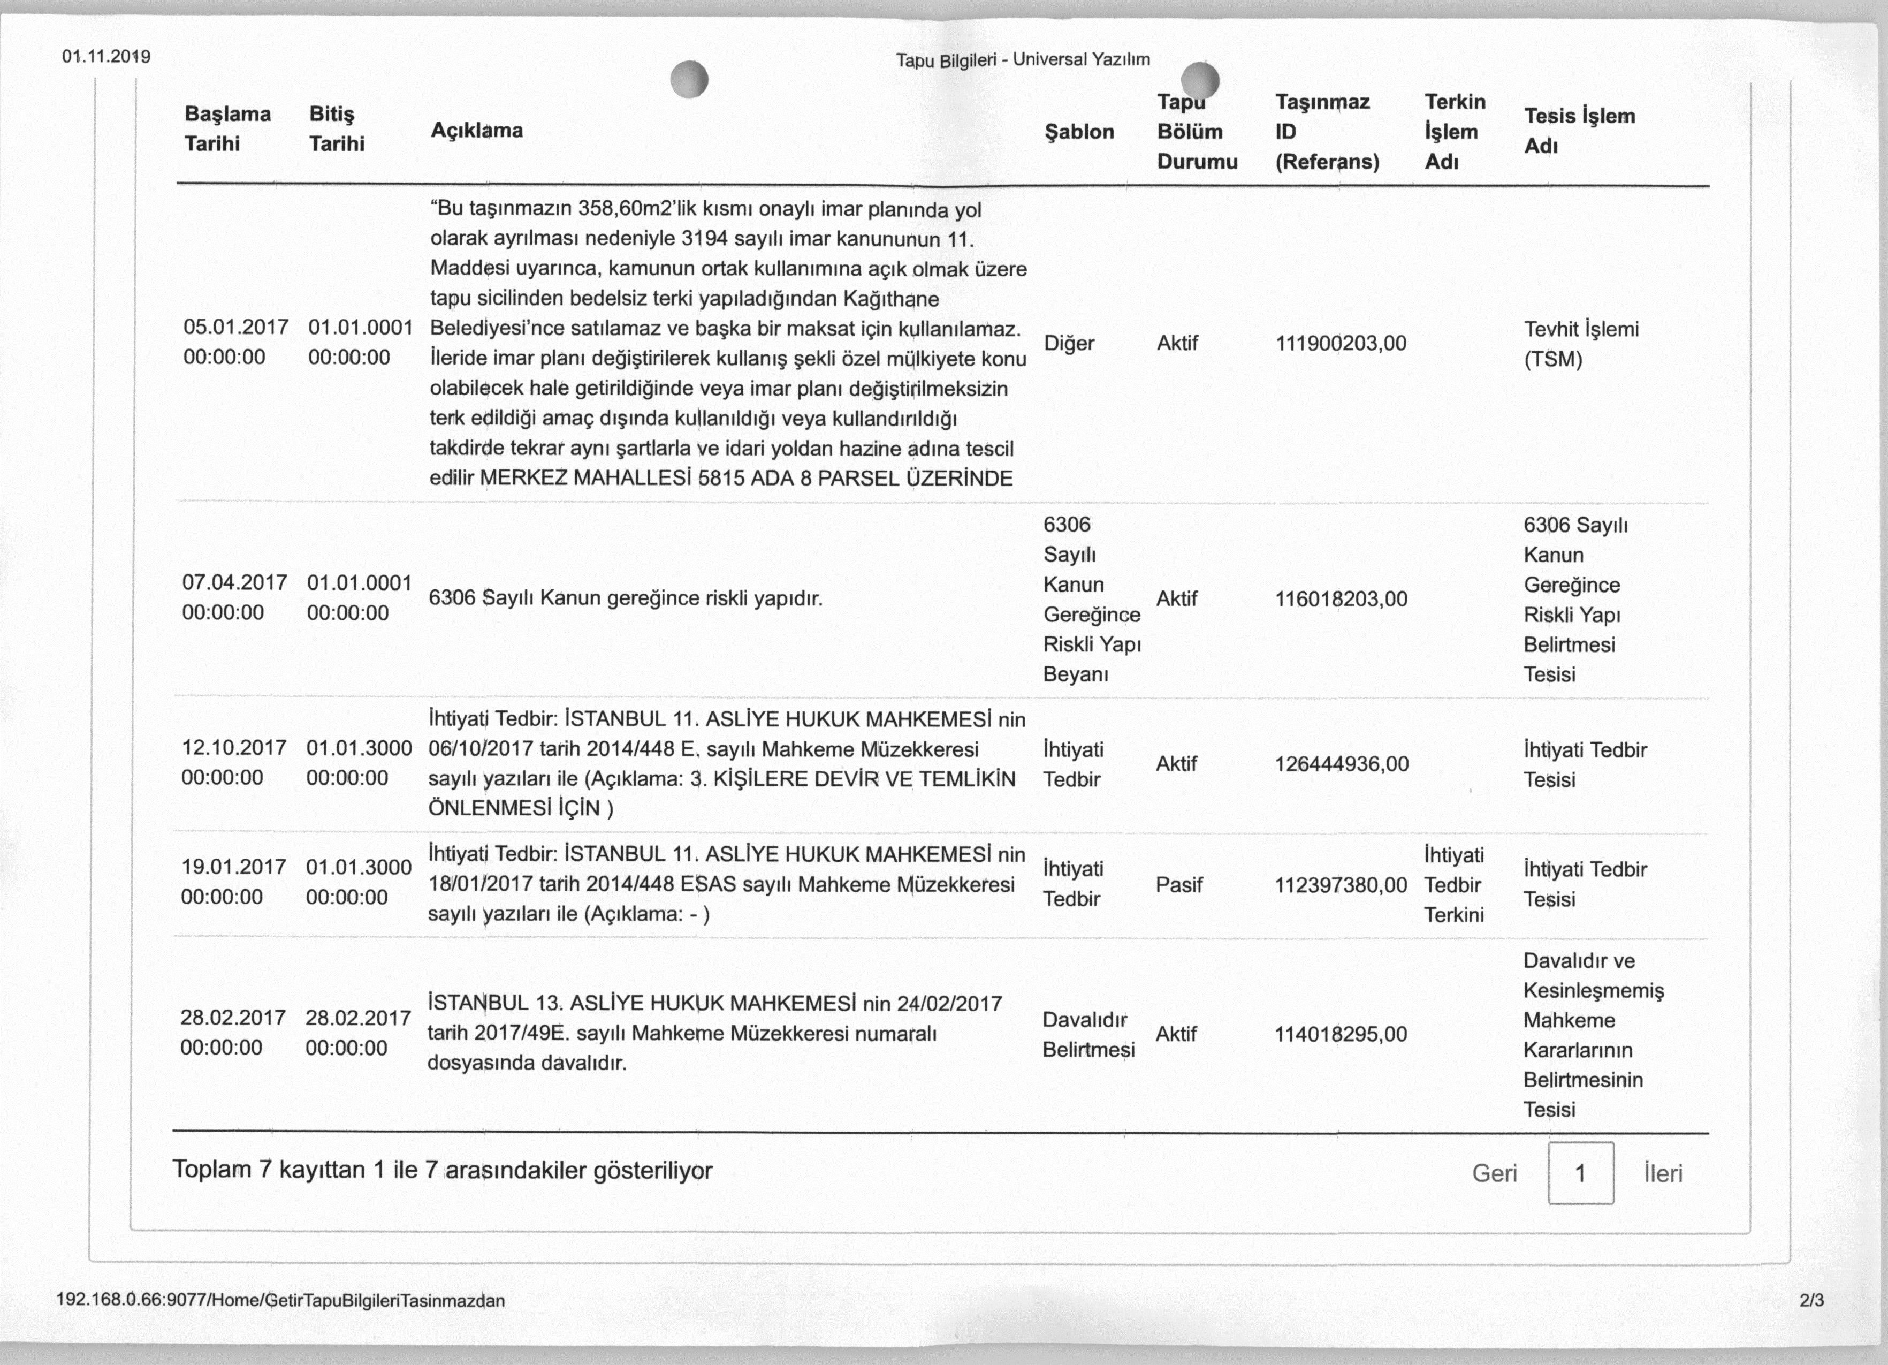Click 6306 Sayılı Kanun riskli yapıdır description
Screen dimensions: 1888x1365
[x=625, y=598]
